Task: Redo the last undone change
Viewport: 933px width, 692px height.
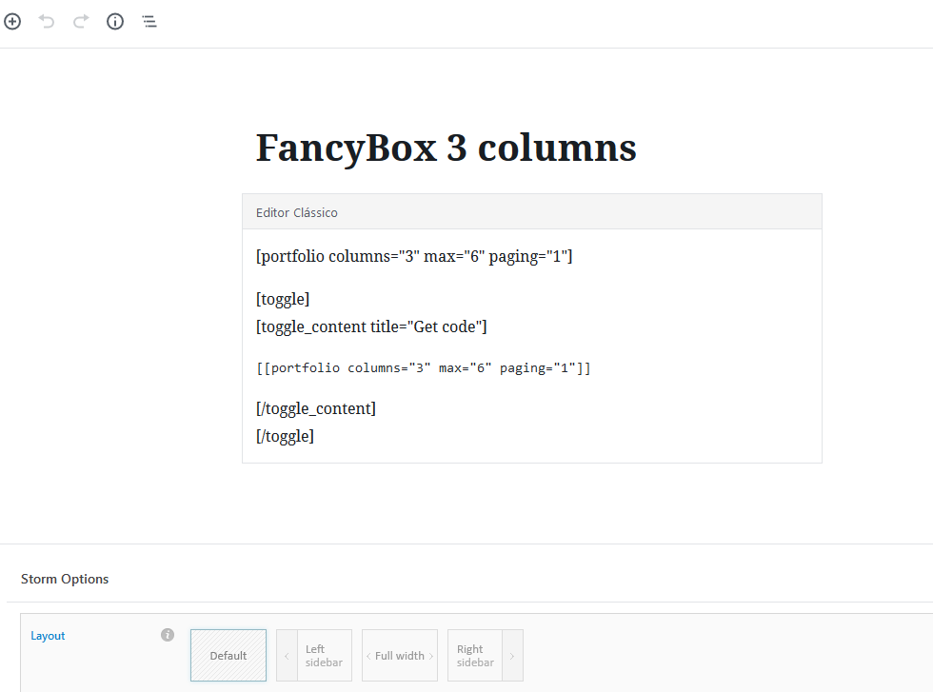Action: point(81,22)
